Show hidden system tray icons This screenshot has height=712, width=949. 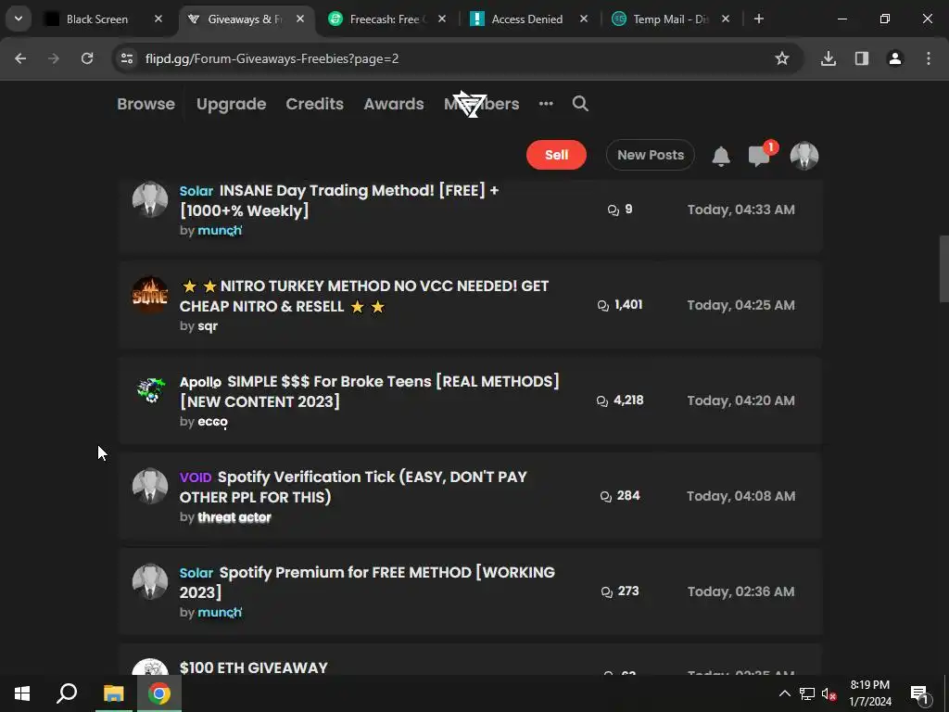(784, 693)
